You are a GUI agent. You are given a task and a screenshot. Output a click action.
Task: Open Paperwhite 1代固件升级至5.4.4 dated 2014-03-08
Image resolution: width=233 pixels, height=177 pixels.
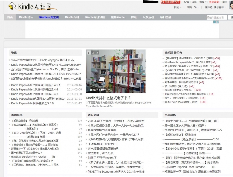click(35, 90)
